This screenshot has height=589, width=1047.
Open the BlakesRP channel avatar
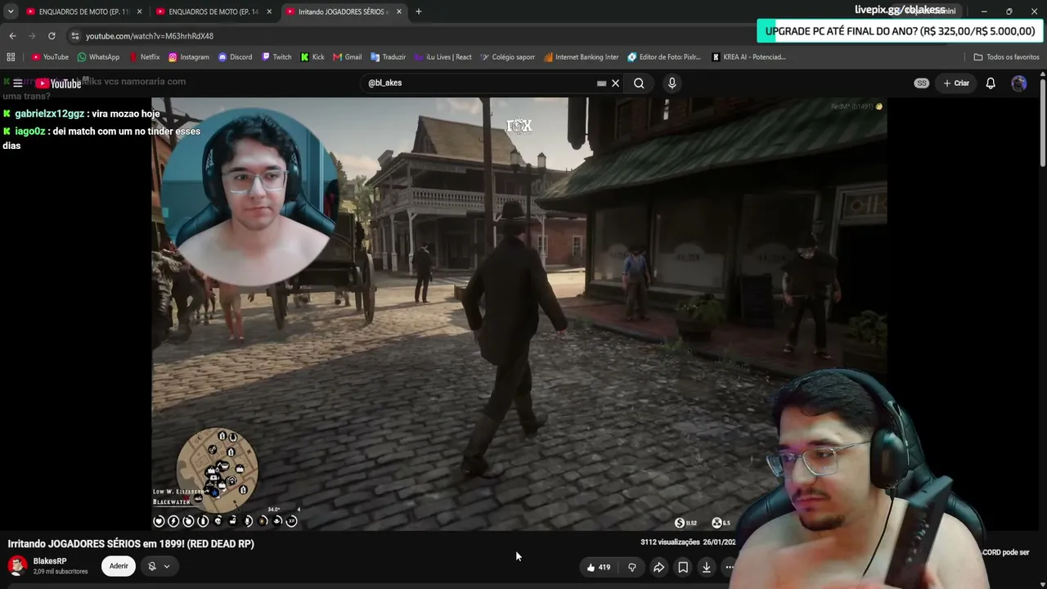click(17, 566)
